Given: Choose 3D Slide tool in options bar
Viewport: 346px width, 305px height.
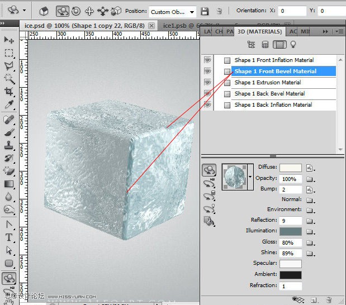Looking at the screenshot, I should click(103, 11).
